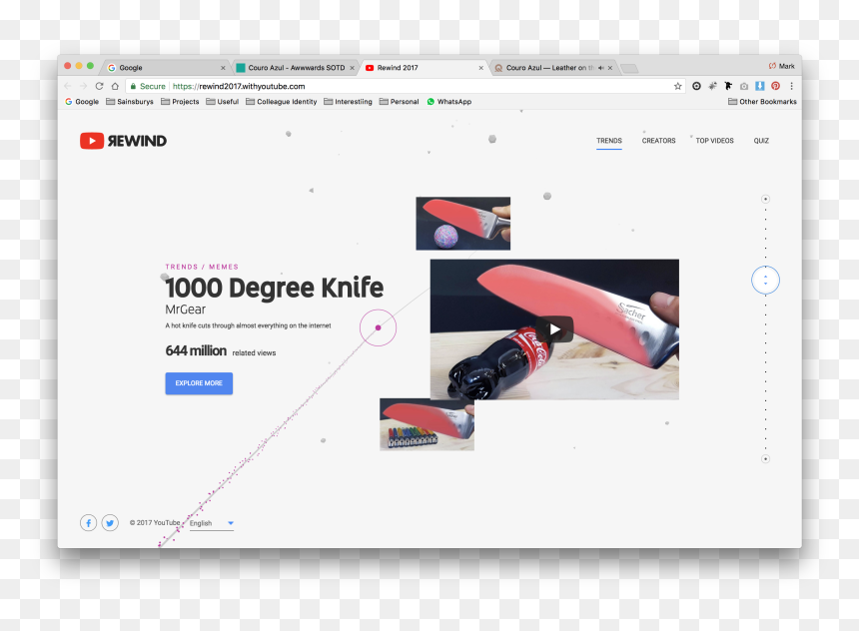Click the black pointer extension icon
859x631 pixels.
tap(728, 86)
